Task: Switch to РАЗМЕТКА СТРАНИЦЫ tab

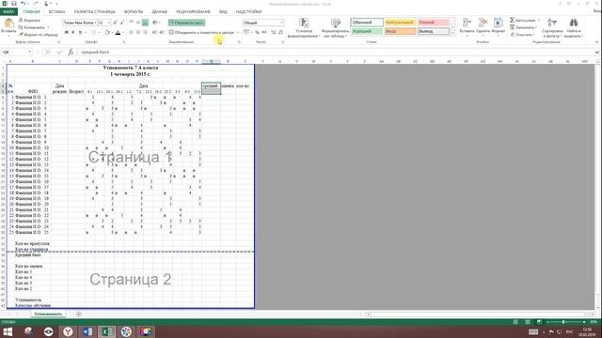Action: click(x=94, y=12)
